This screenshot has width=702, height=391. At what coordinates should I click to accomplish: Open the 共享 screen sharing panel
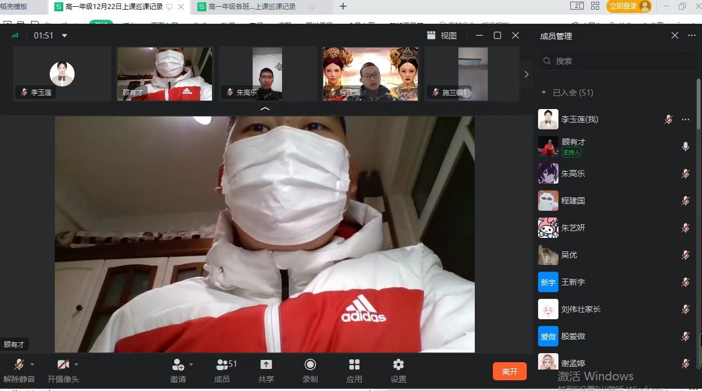(x=266, y=370)
